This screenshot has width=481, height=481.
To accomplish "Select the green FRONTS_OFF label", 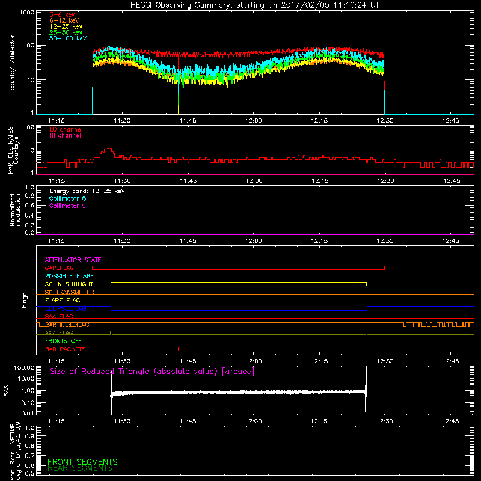I will (64, 341).
